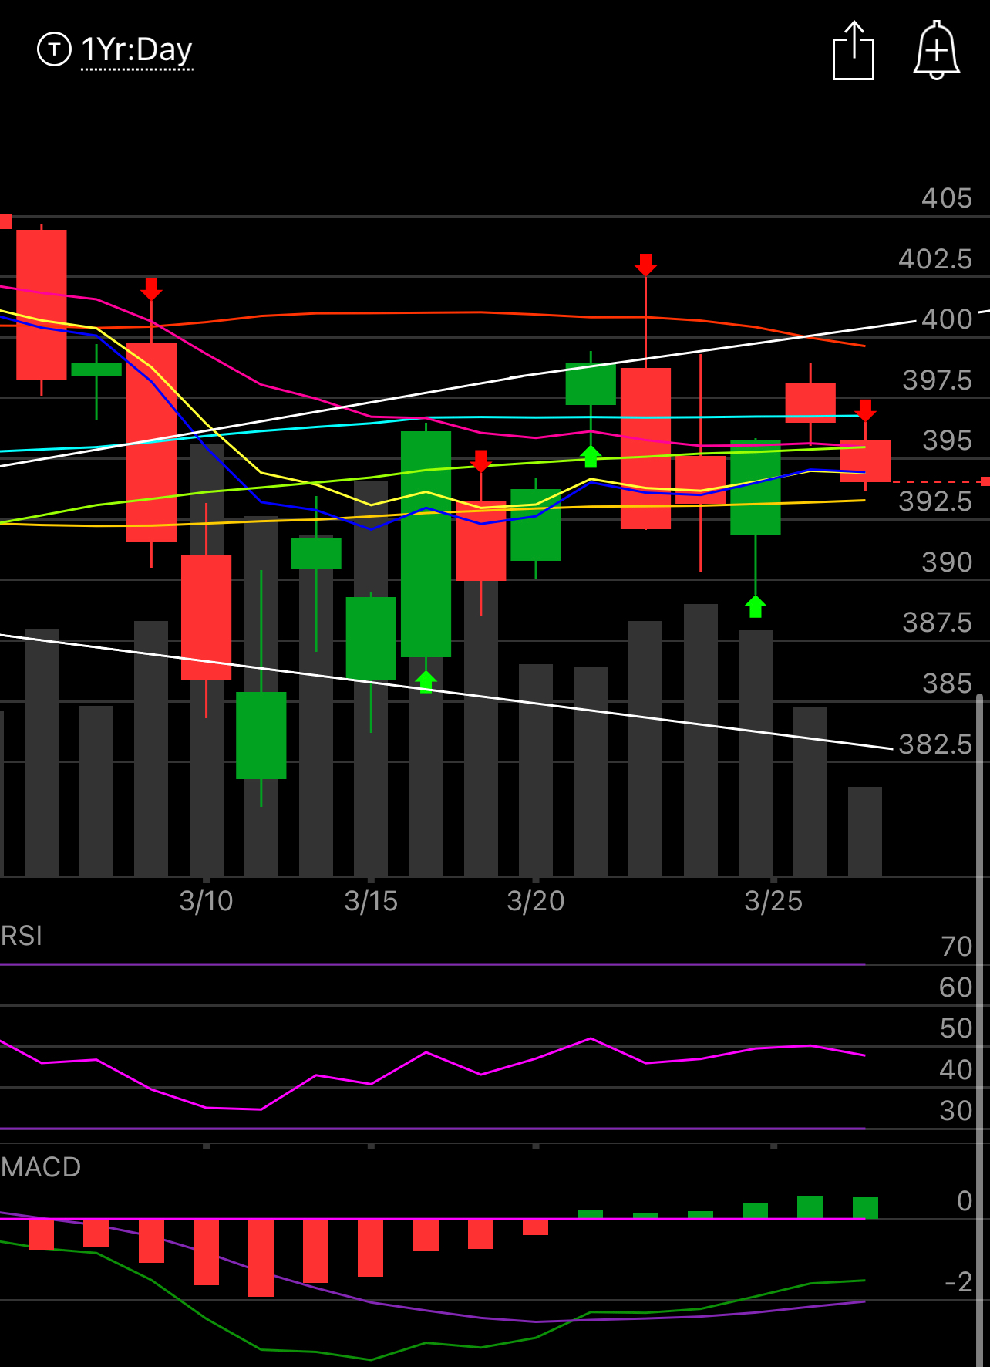Tap the MACD 0 level label

pyautogui.click(x=965, y=1201)
